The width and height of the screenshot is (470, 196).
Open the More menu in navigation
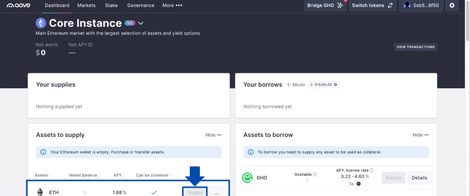[172, 6]
